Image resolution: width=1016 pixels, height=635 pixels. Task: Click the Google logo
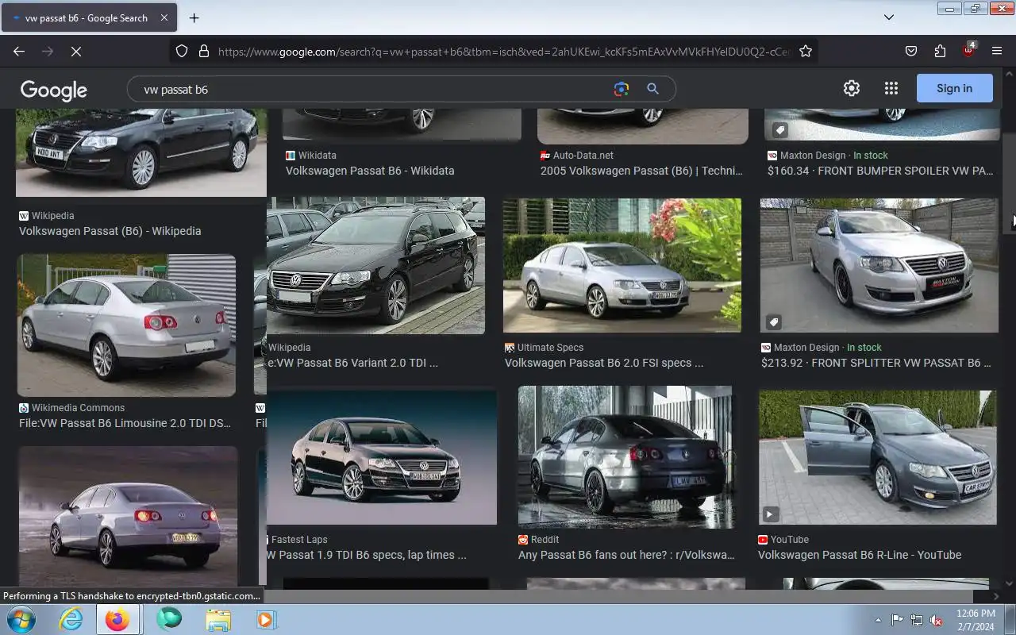point(53,90)
